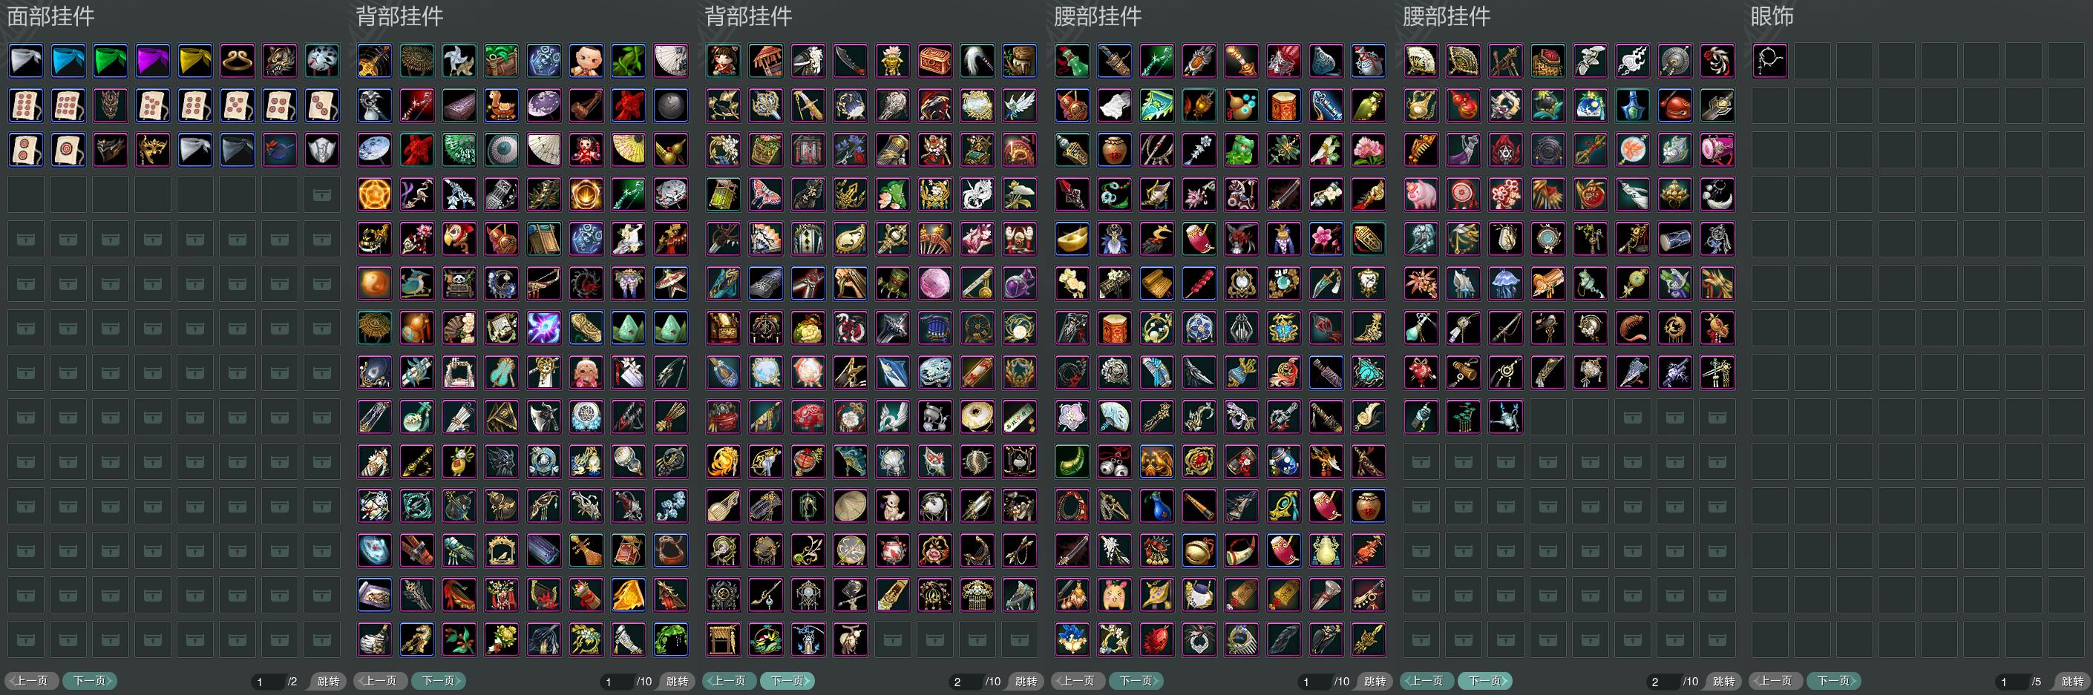
Task: Click next page button under 眼饰 panel
Action: [1833, 680]
